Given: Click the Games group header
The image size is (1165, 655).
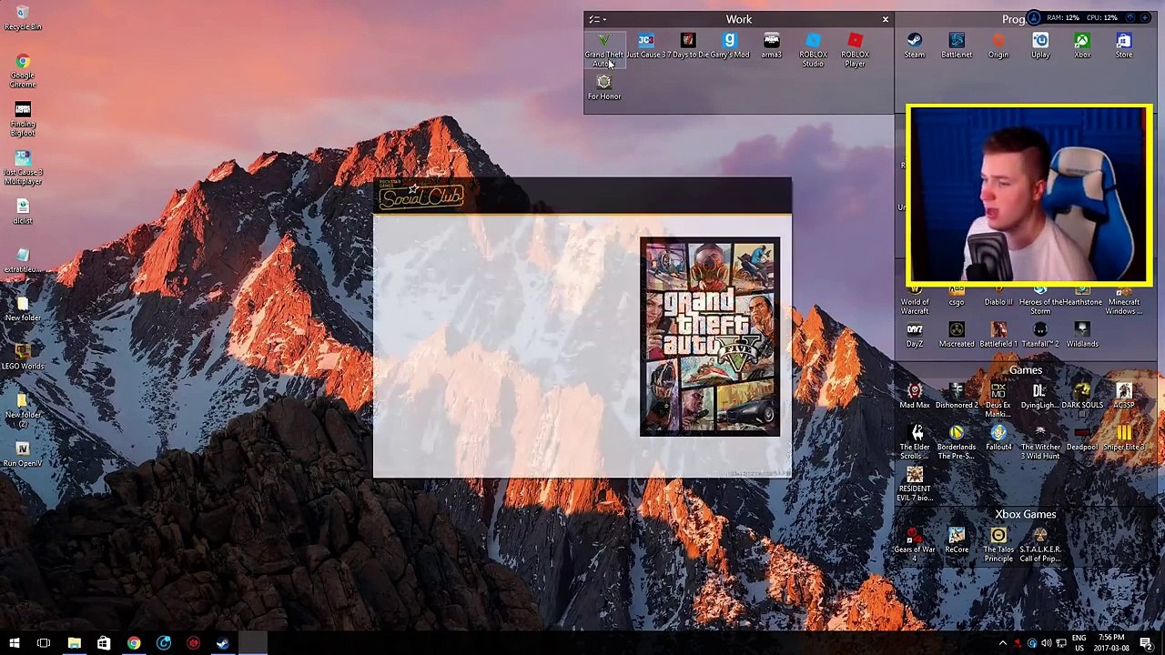Looking at the screenshot, I should pyautogui.click(x=1025, y=370).
